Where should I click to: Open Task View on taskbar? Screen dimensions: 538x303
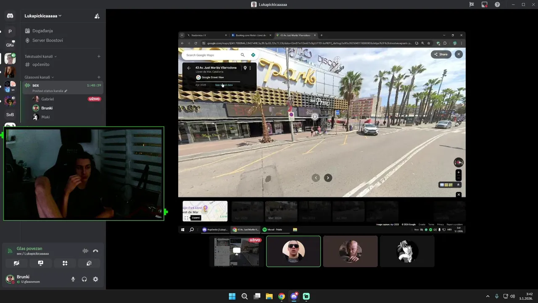[x=257, y=296]
